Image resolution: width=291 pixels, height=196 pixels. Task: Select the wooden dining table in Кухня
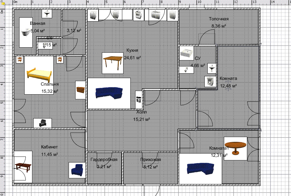pyautogui.click(x=113, y=63)
